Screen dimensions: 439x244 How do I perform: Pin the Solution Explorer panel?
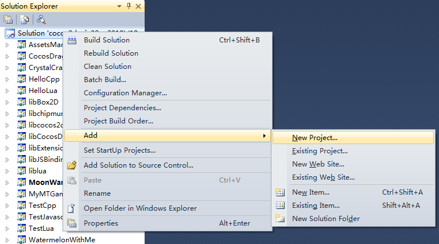pos(129,6)
